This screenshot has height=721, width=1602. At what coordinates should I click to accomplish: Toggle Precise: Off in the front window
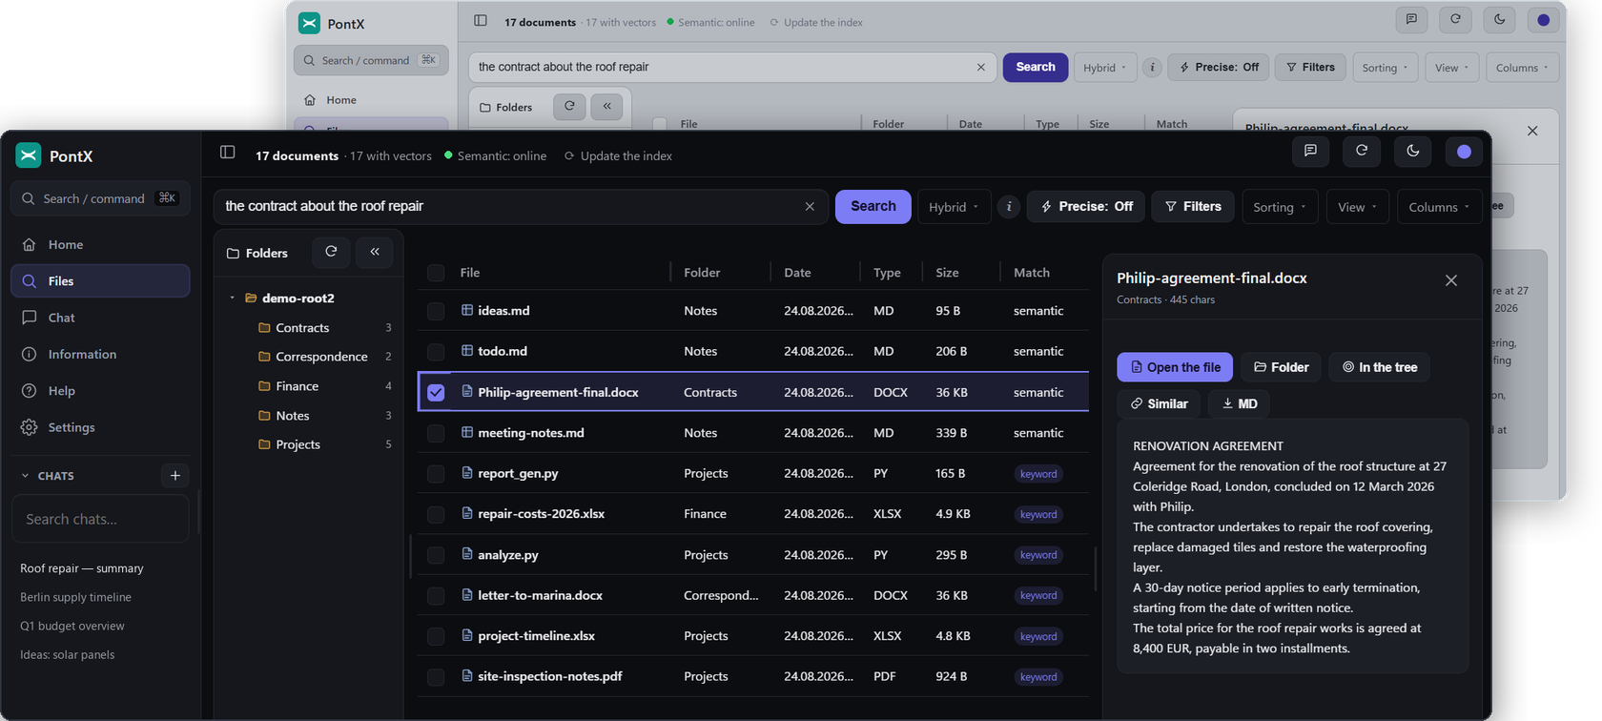click(1086, 207)
